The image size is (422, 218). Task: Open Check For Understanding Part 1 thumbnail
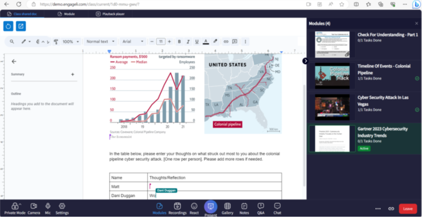(x=332, y=44)
